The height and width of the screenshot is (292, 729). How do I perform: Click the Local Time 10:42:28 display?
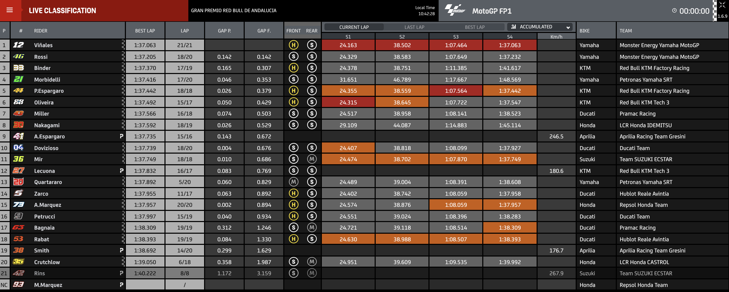point(425,10)
